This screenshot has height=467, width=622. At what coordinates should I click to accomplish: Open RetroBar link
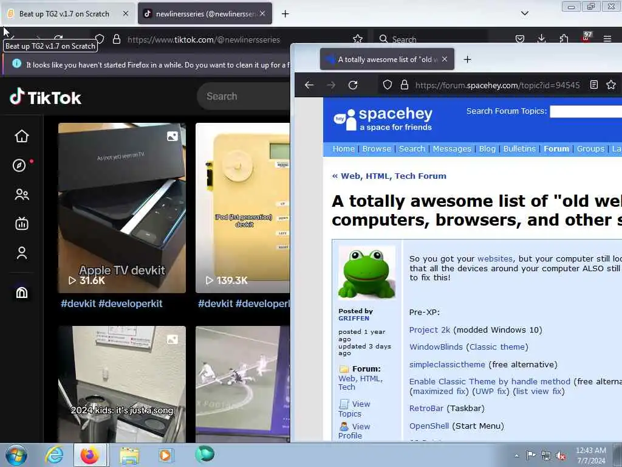tap(426, 408)
